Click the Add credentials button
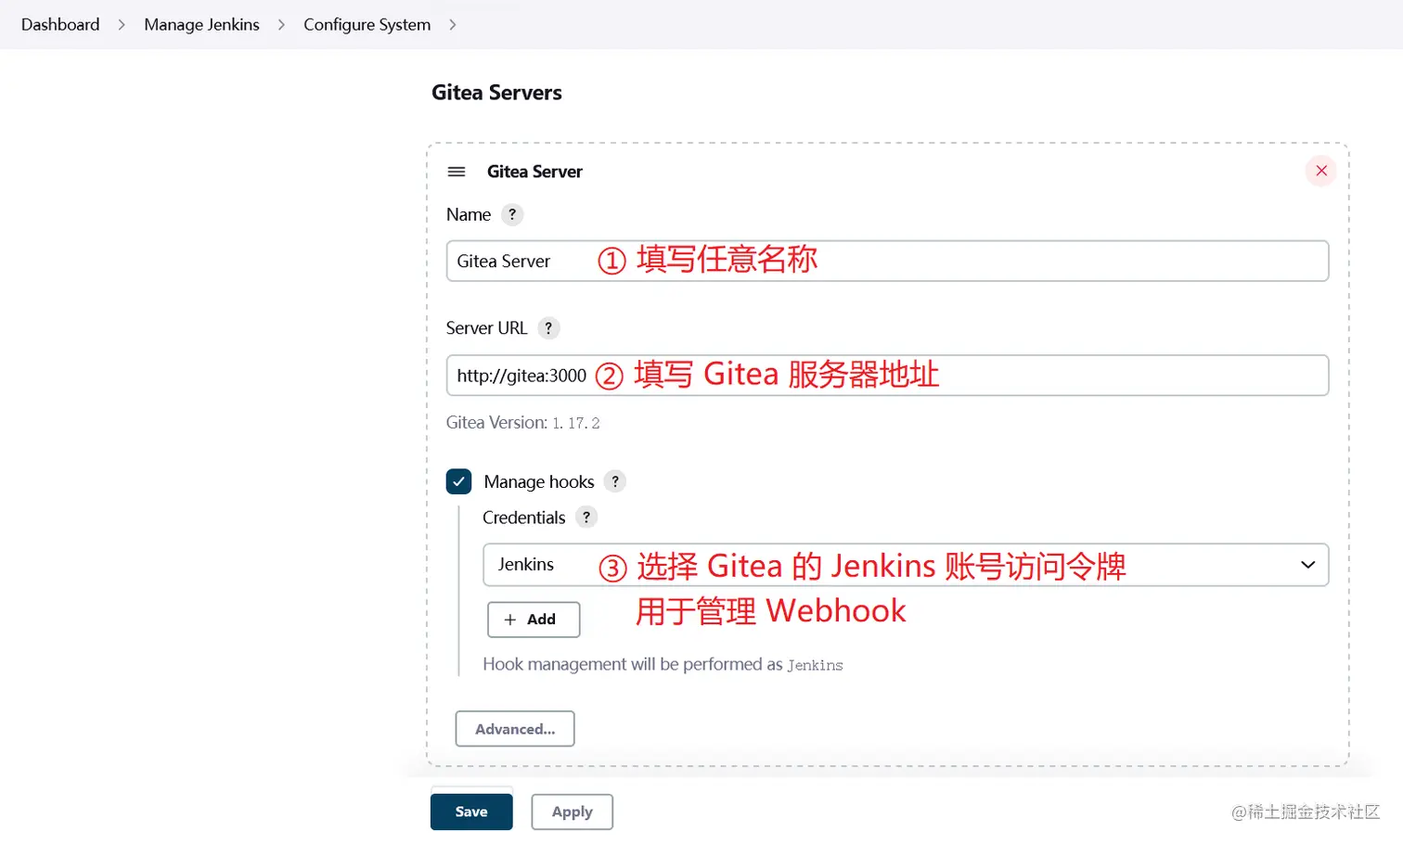This screenshot has height=844, width=1403. point(534,620)
